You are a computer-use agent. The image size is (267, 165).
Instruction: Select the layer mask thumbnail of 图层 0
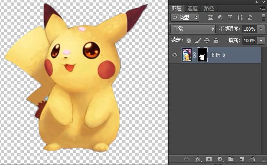click(x=202, y=55)
